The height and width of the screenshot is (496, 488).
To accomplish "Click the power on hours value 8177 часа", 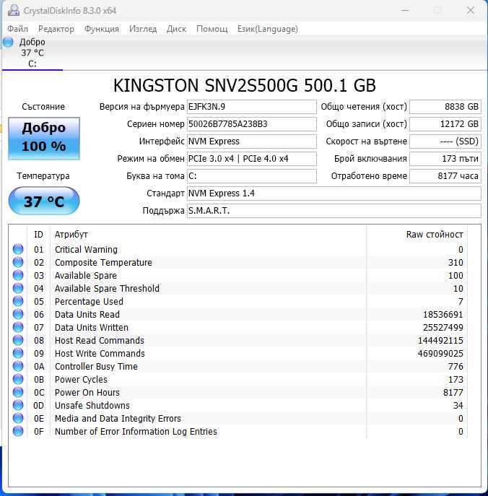I will (445, 176).
